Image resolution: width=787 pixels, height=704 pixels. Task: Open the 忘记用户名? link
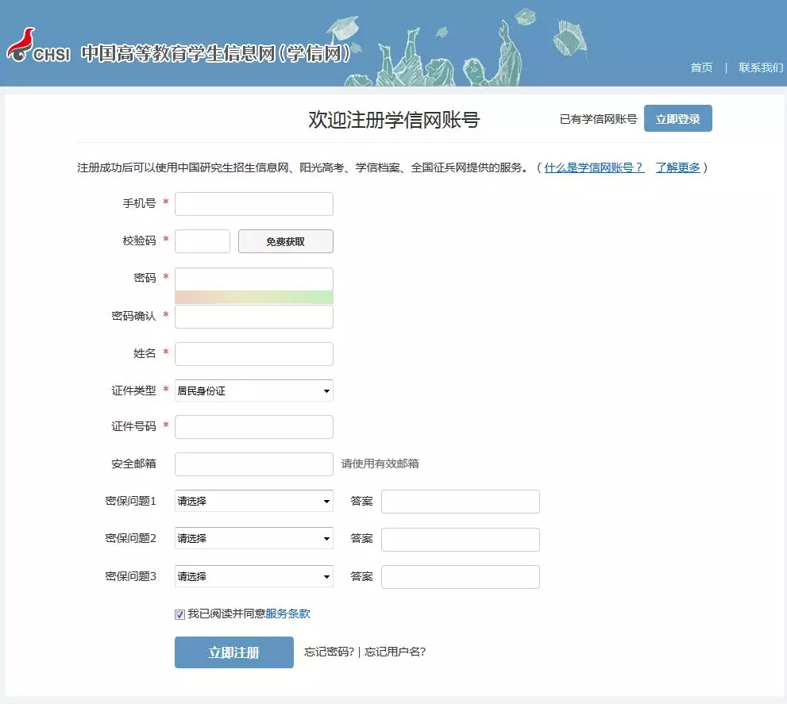pyautogui.click(x=395, y=652)
